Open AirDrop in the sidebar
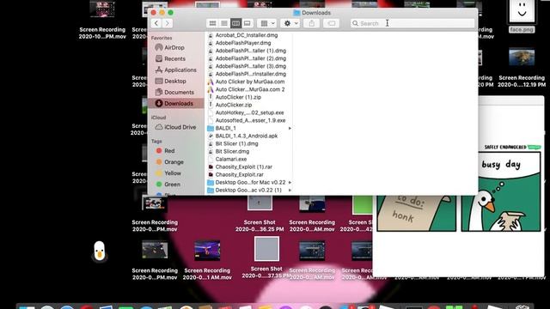 [175, 48]
